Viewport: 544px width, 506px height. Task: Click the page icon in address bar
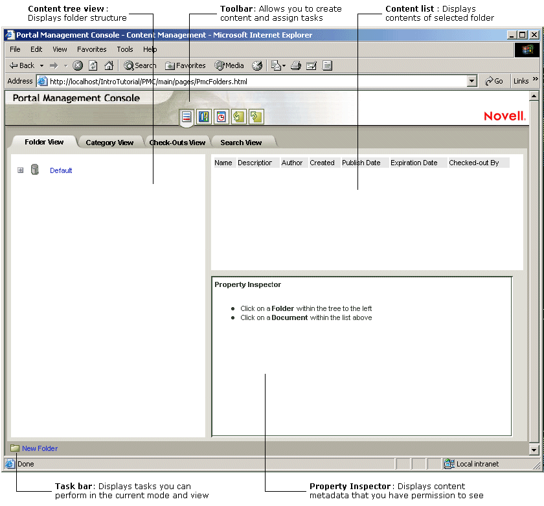[42, 81]
